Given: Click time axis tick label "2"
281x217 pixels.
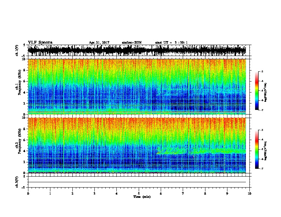Looking at the screenshot, I should [x=72, y=194].
